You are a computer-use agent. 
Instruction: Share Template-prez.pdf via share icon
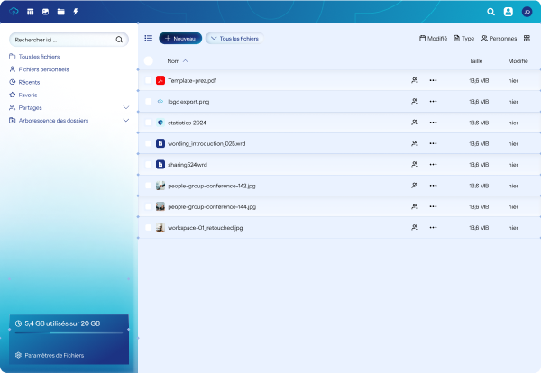tap(415, 80)
